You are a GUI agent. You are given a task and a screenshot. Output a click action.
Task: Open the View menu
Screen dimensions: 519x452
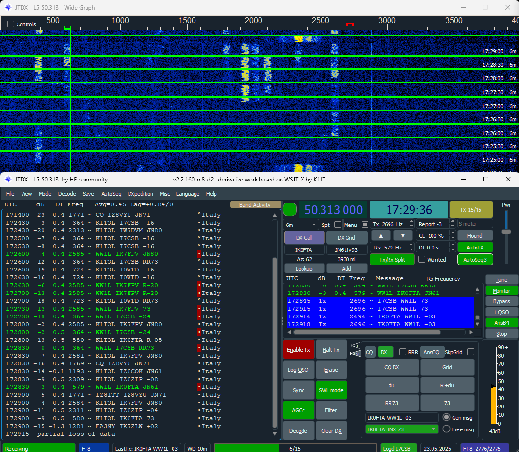pos(26,194)
